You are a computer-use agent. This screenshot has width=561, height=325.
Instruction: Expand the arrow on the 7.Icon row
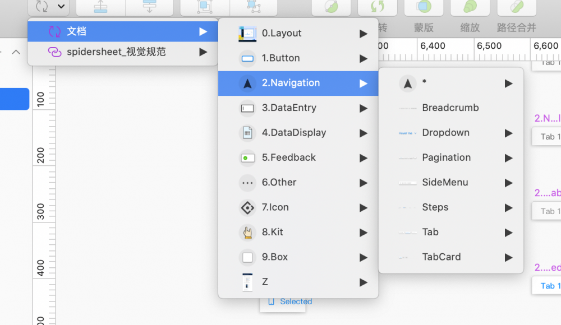tap(364, 208)
